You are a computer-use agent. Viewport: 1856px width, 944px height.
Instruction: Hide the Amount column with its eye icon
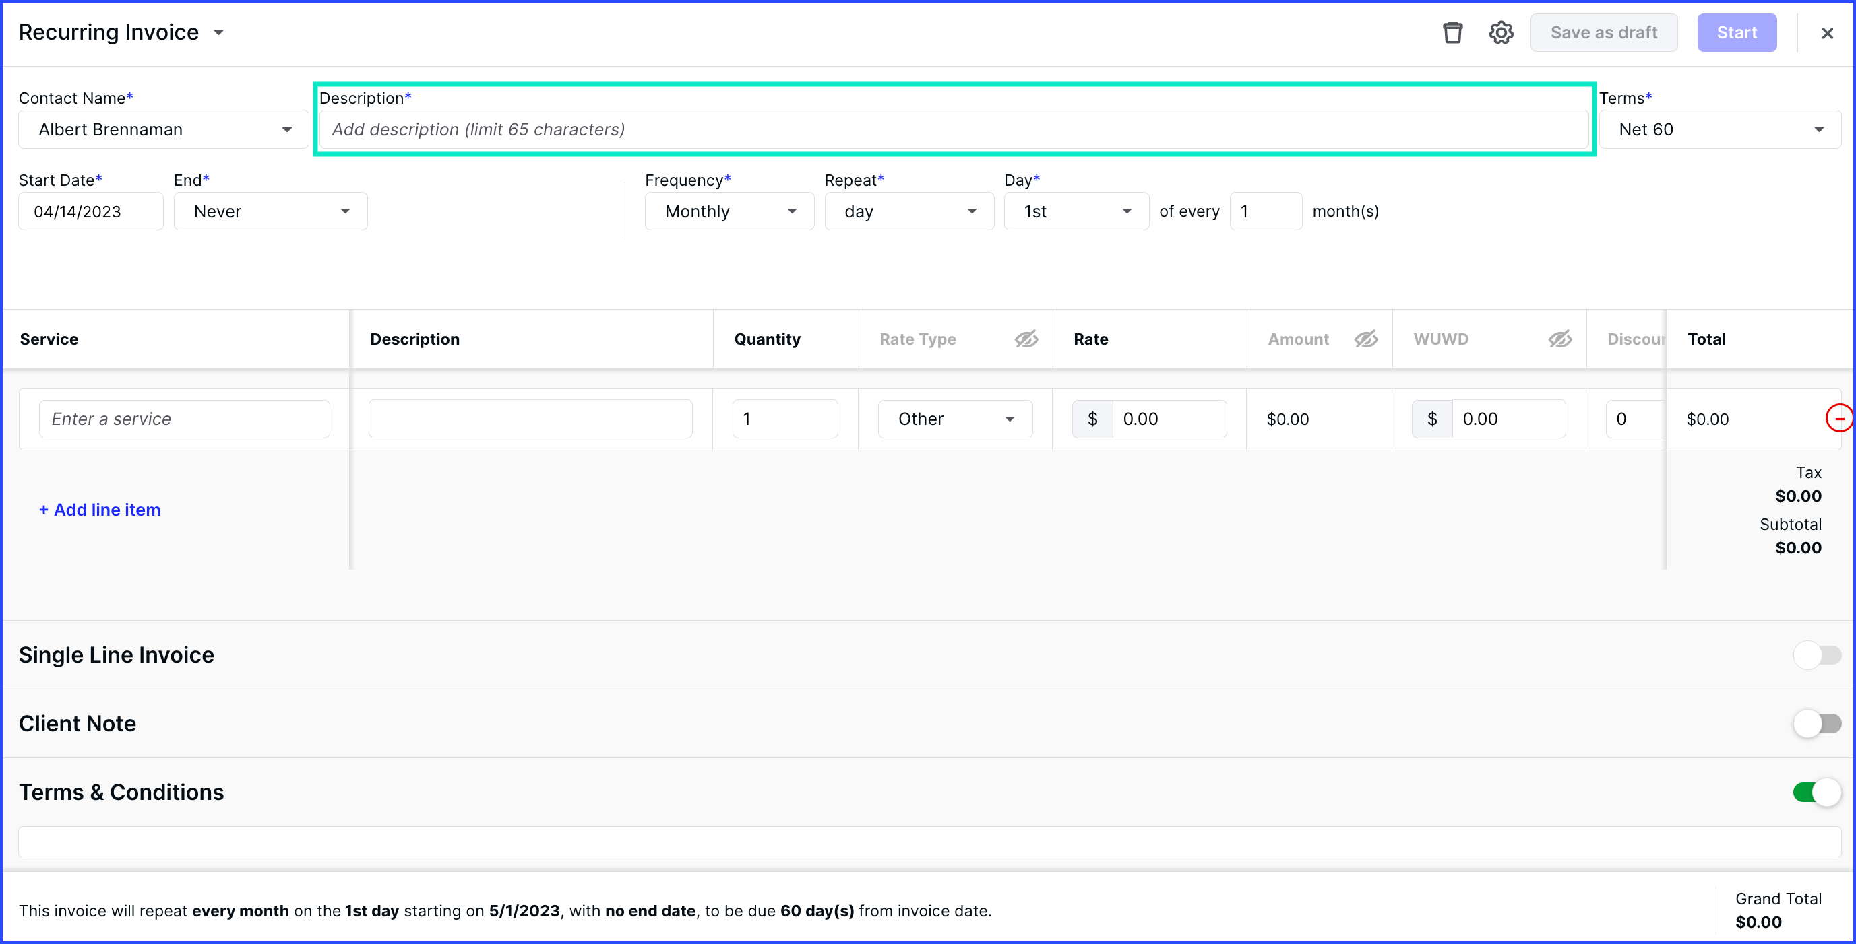tap(1365, 339)
